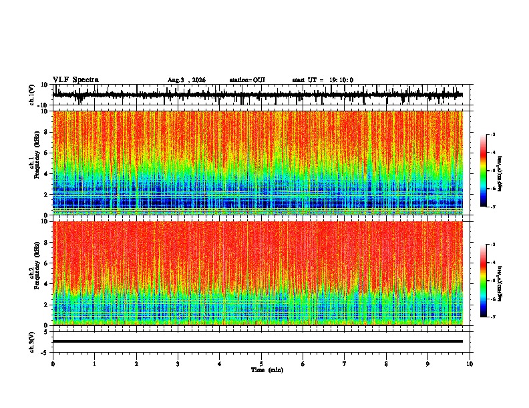The image size is (529, 408).
Task: Select the "start UT = 19:10:0" text
Action: pos(323,80)
